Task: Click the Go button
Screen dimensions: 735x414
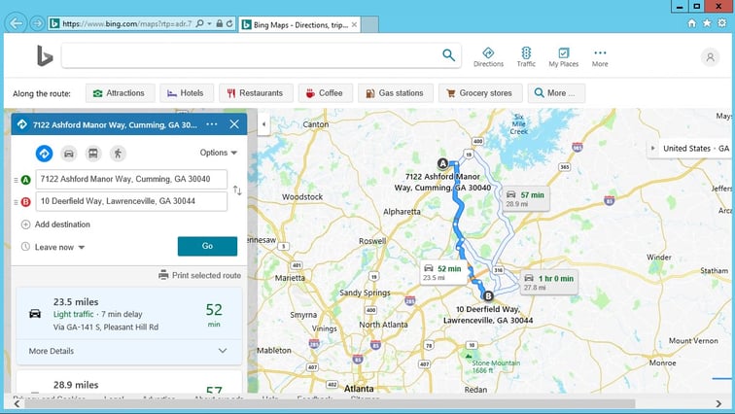Action: [x=207, y=246]
